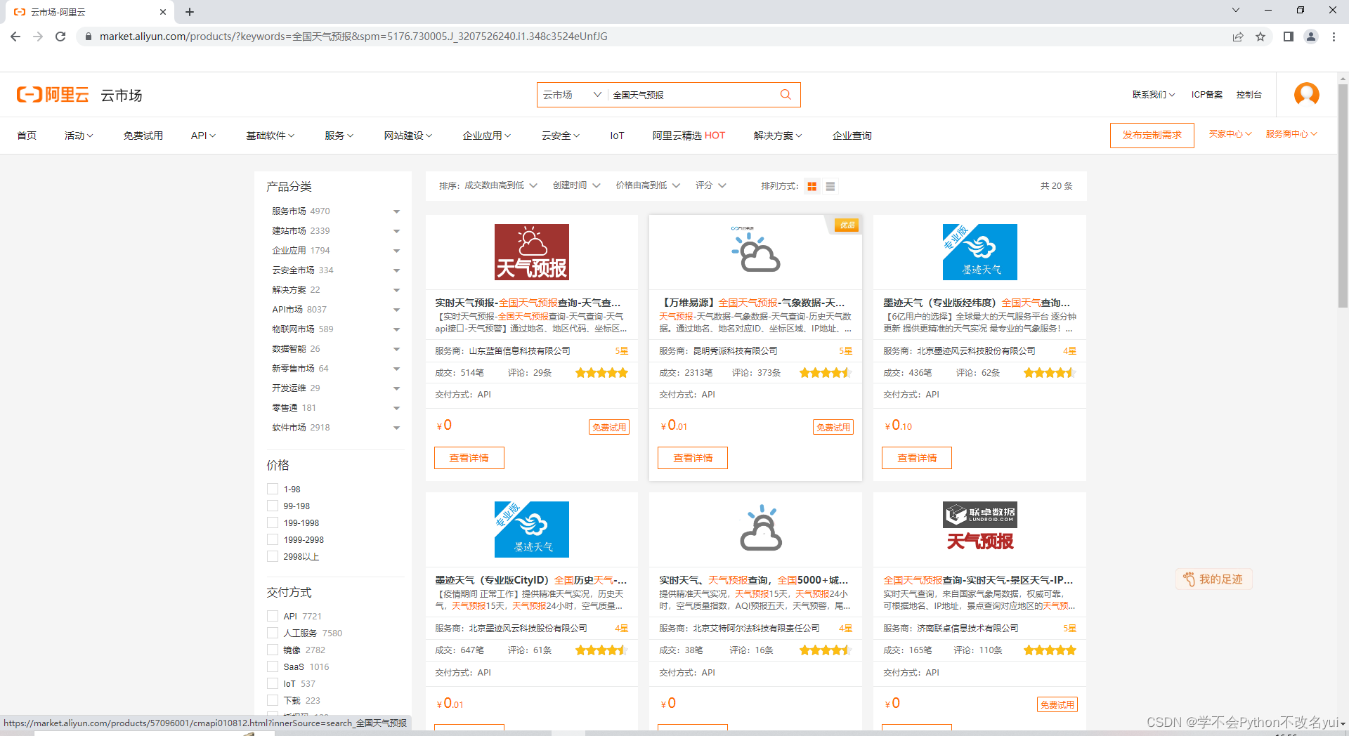The height and width of the screenshot is (736, 1349).
Task: Check the 2998以上 price checkbox
Action: pos(273,556)
